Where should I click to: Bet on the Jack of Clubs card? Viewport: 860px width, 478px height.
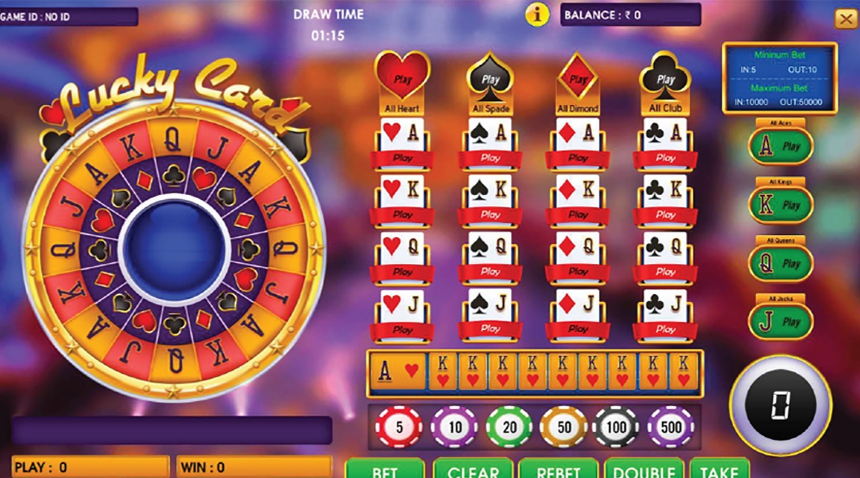[x=666, y=315]
